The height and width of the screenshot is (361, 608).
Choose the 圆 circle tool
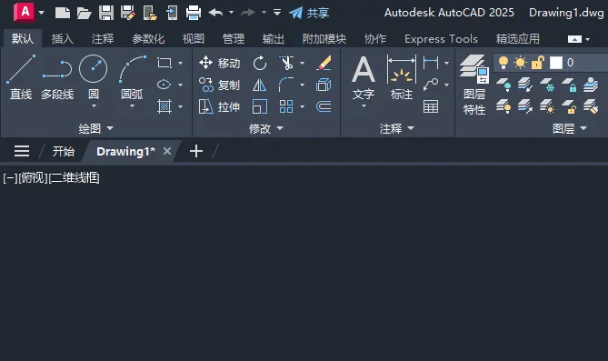(93, 76)
